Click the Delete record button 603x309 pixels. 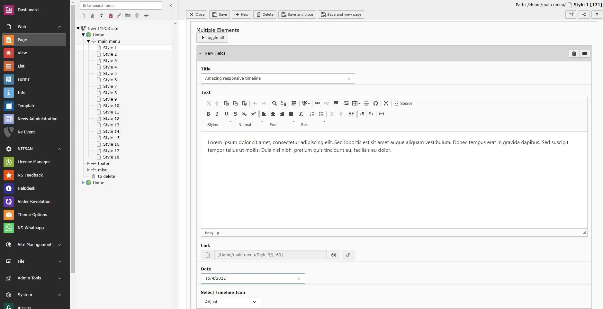pyautogui.click(x=265, y=14)
